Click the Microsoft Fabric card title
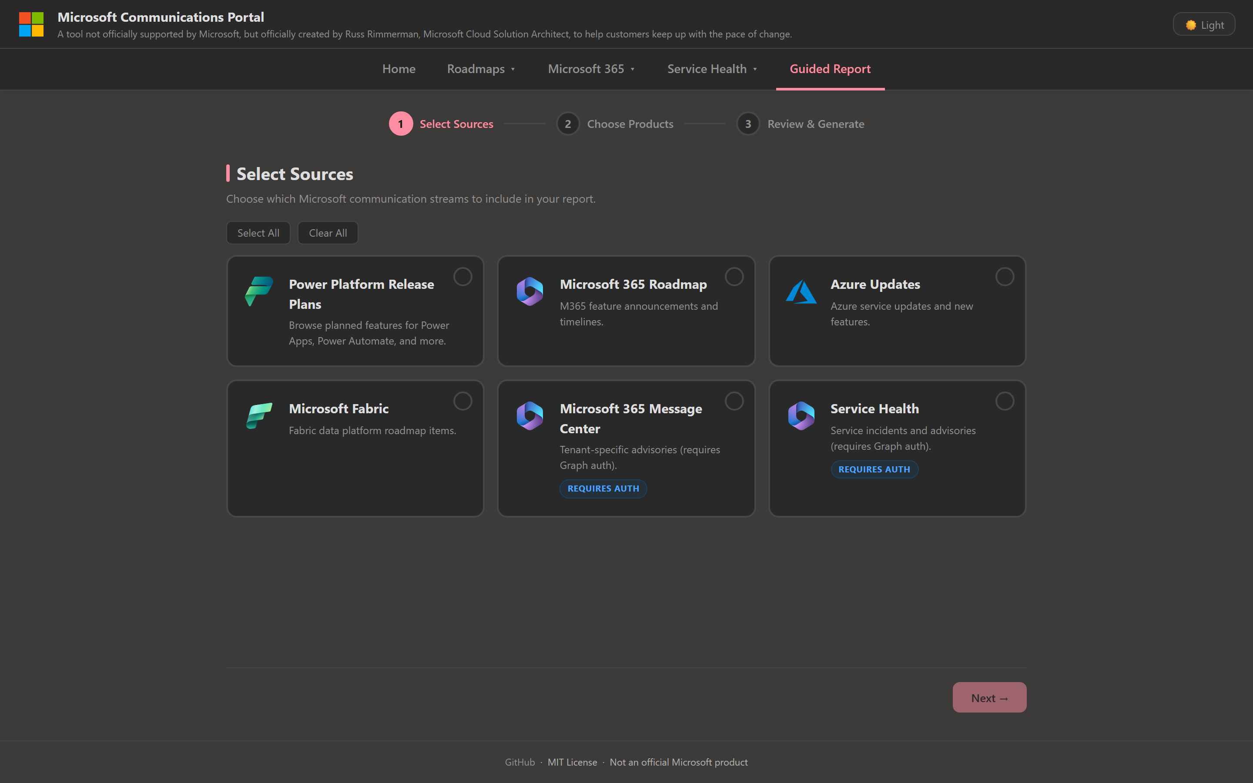This screenshot has width=1253, height=783. point(338,408)
